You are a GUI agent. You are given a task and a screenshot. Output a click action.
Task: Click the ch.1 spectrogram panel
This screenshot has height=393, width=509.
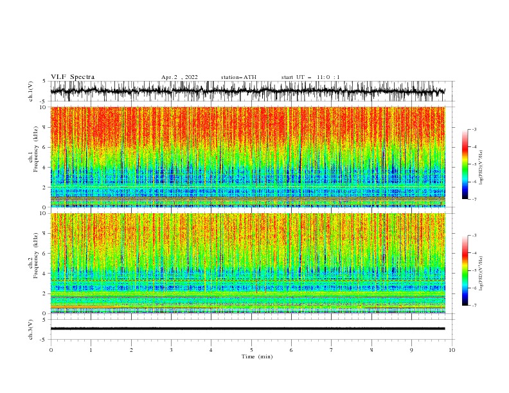tap(248, 157)
